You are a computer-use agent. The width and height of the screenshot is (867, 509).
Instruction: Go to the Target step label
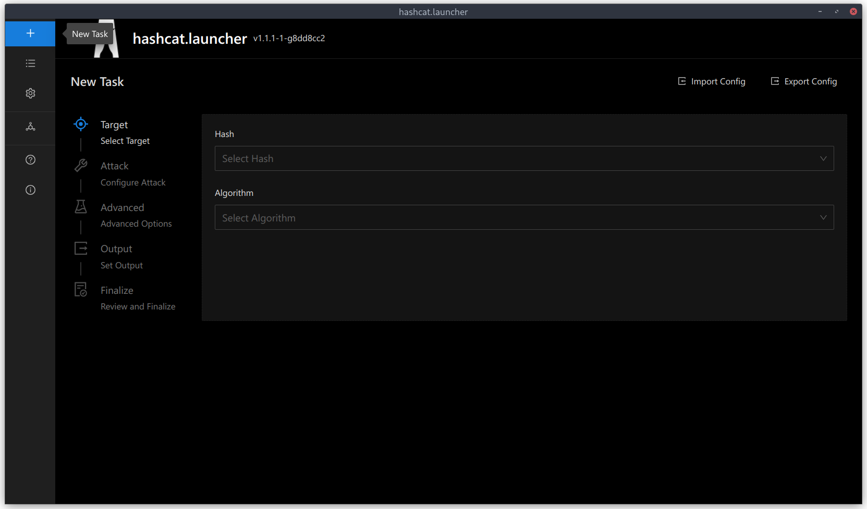[114, 125]
